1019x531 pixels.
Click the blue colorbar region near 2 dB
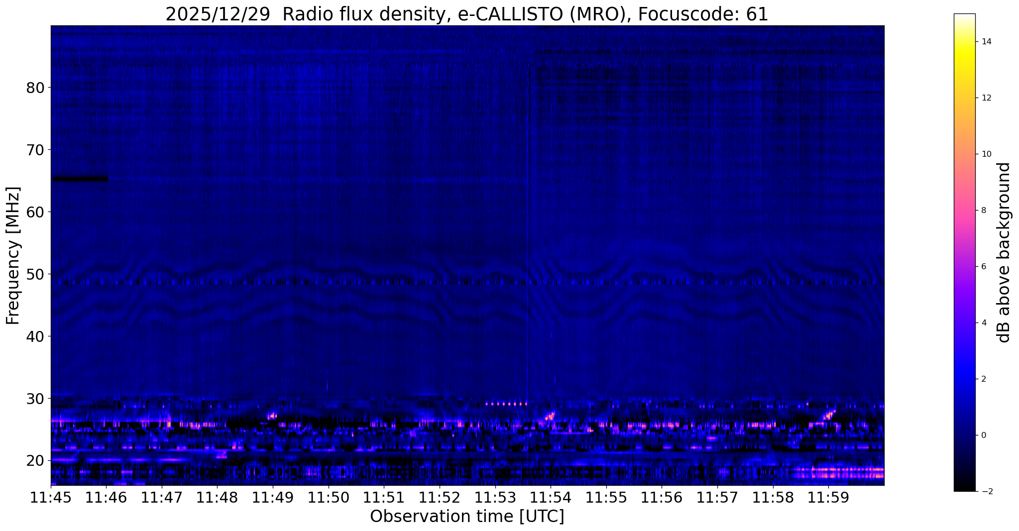click(964, 379)
